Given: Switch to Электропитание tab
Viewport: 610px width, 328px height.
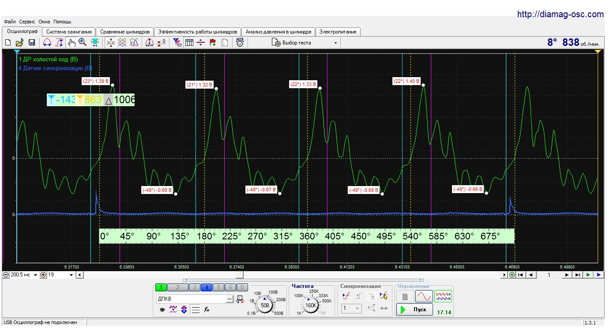Looking at the screenshot, I should (339, 32).
